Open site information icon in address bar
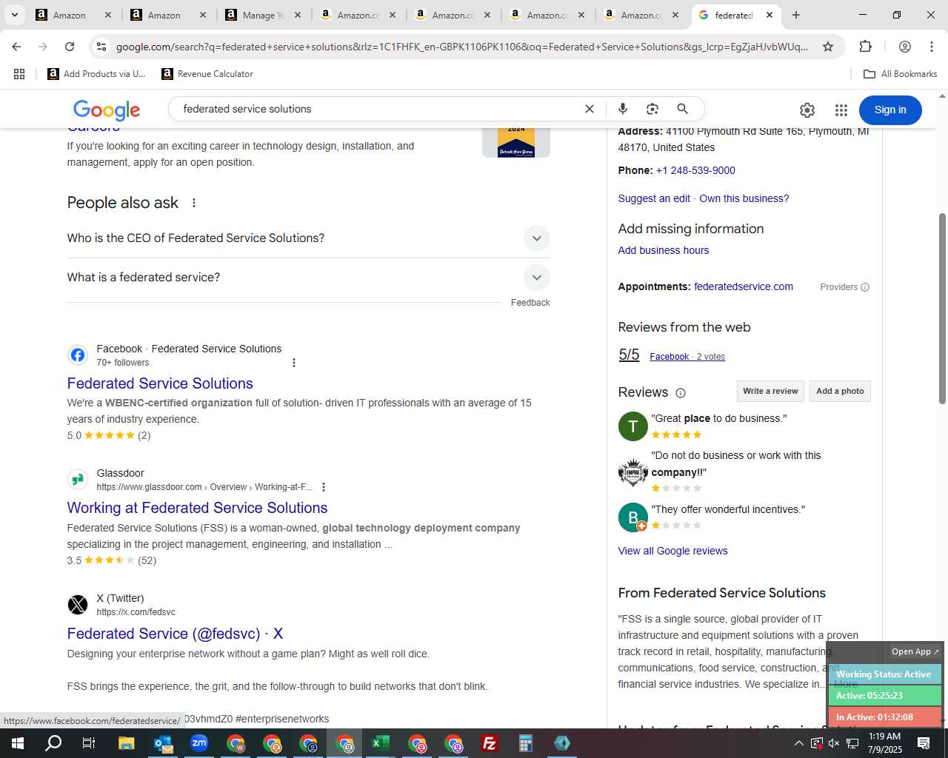The width and height of the screenshot is (948, 758). coord(101,47)
